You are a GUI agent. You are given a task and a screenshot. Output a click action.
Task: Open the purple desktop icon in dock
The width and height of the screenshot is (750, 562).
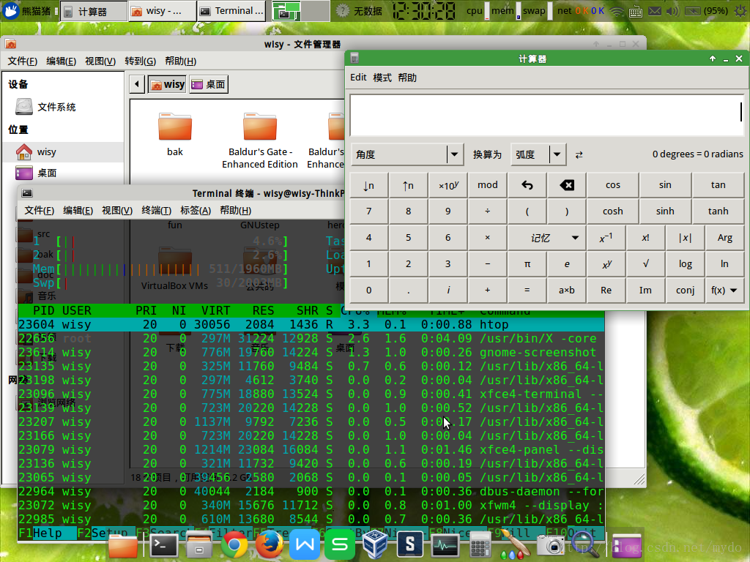[626, 546]
